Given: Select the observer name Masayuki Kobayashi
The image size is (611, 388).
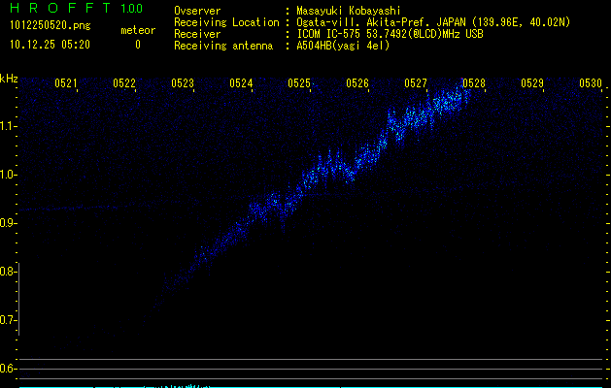Looking at the screenshot, I should 349,11.
